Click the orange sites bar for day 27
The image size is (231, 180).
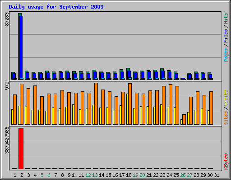191,111
